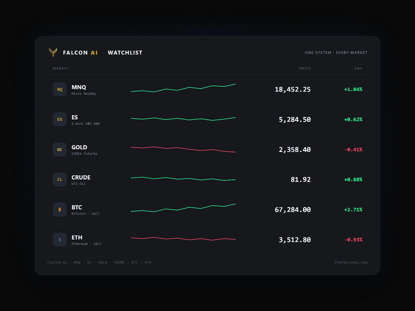The image size is (415, 311).
Task: Click the Ethereum · 24/7 subtitle
Action: [87, 244]
